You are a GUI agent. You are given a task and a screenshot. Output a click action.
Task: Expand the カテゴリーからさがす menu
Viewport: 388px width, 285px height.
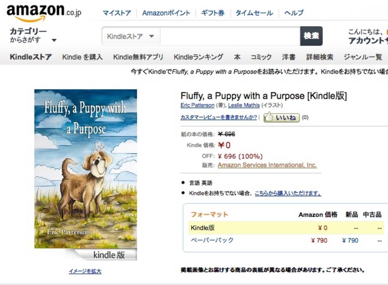pos(33,36)
